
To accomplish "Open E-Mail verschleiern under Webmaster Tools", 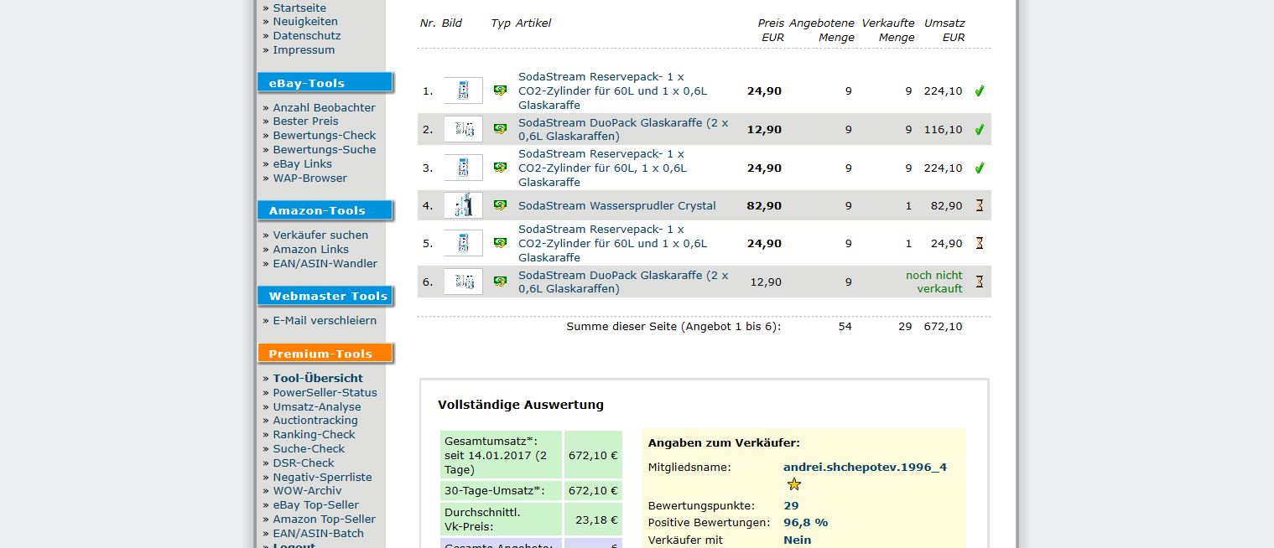I will click(325, 320).
